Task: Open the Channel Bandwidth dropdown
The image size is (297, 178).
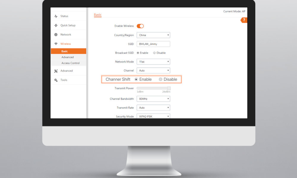Action: coord(153,99)
